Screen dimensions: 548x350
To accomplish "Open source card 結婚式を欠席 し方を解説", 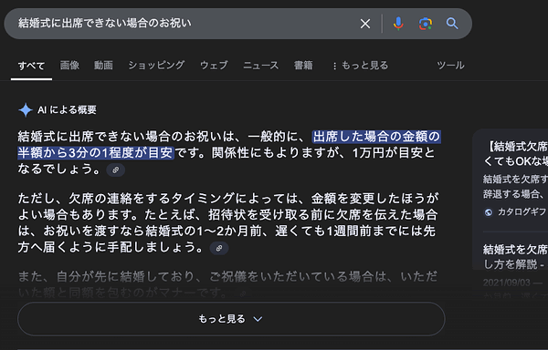I will (x=515, y=256).
